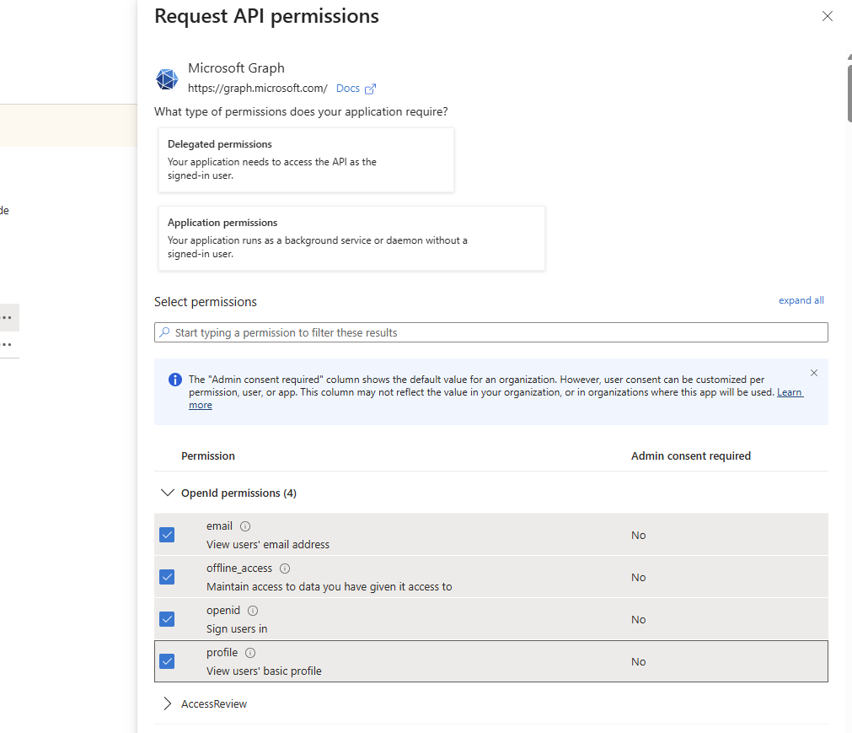This screenshot has height=733, width=852.
Task: Click the expand all link
Action: coord(801,300)
